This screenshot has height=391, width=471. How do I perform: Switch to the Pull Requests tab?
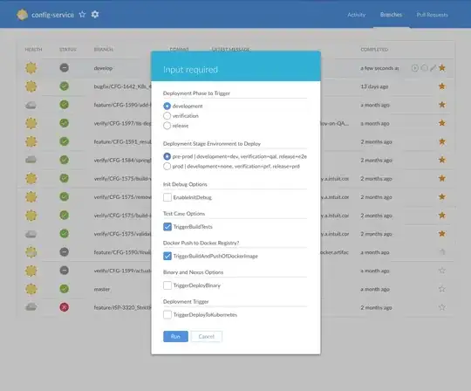click(432, 15)
